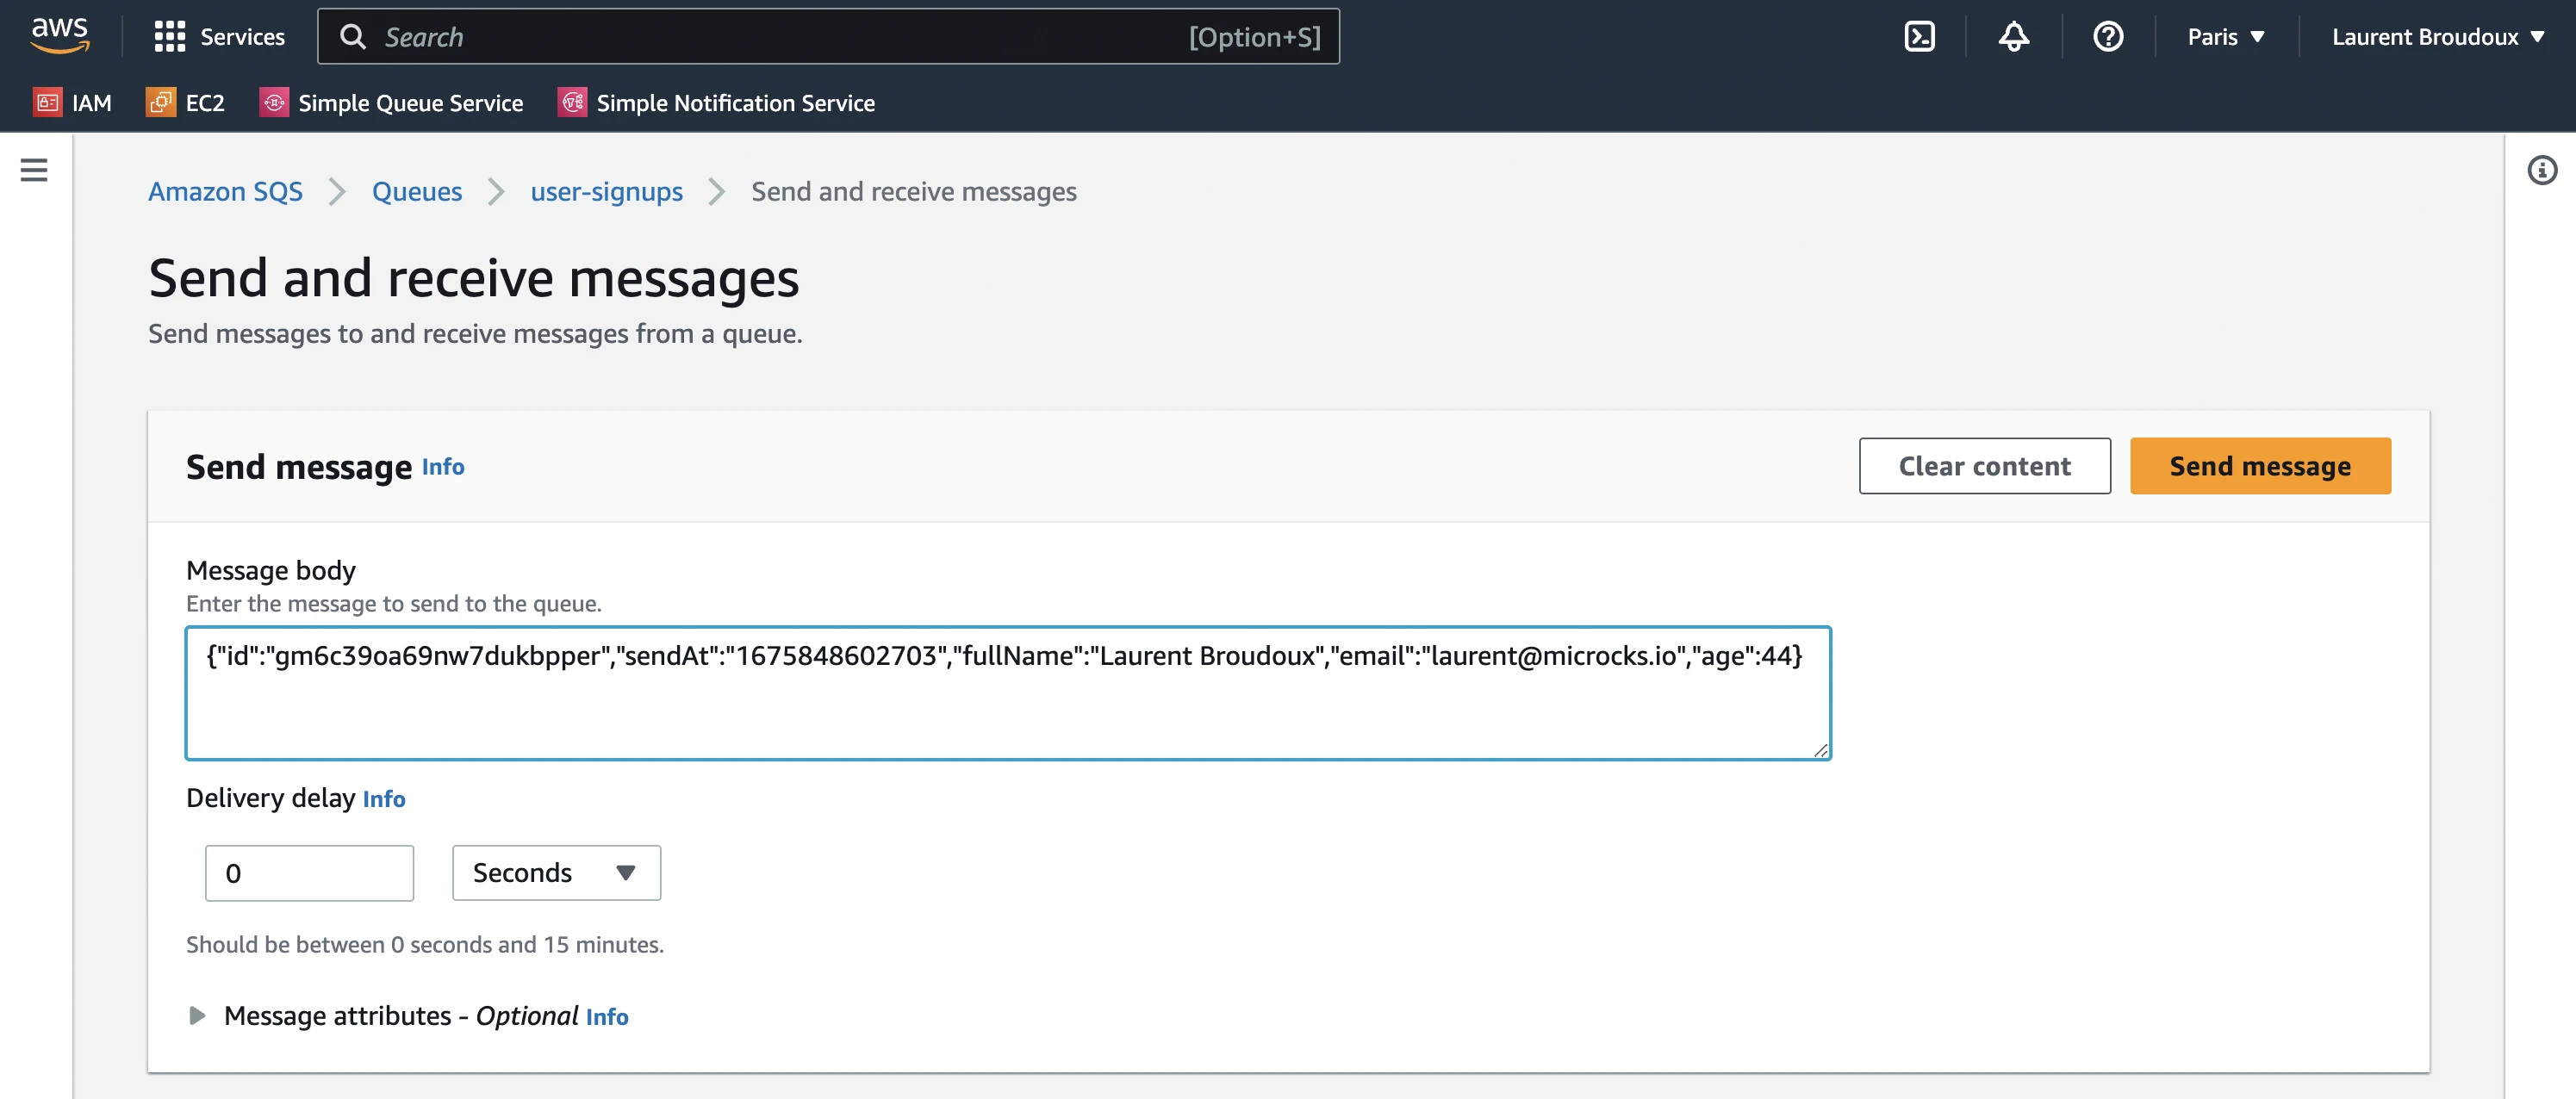Go to user-signups breadcrumb link
Image resolution: width=2576 pixels, height=1099 pixels.
[606, 192]
